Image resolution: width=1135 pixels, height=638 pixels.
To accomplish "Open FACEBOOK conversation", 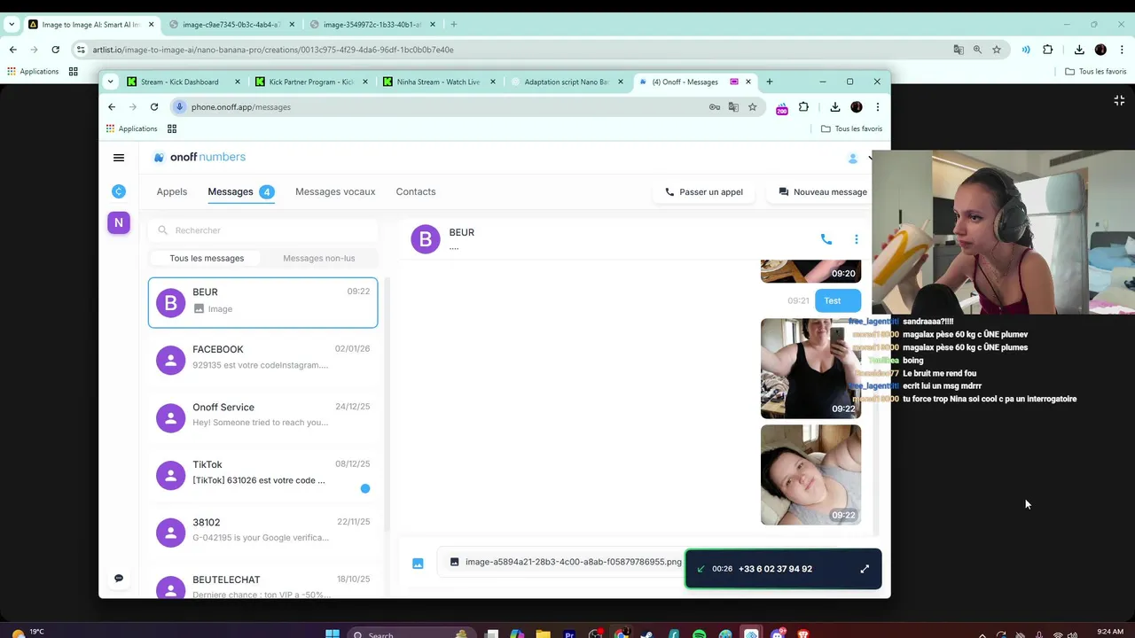I will coord(262,359).
